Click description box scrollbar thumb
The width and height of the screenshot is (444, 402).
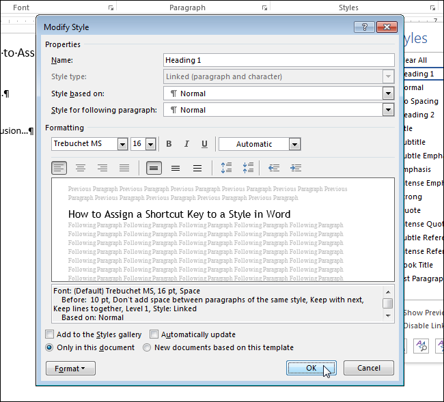click(x=388, y=303)
